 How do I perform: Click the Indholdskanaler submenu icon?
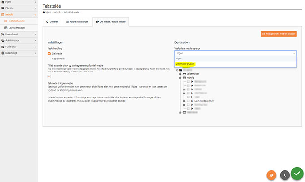[6, 21]
